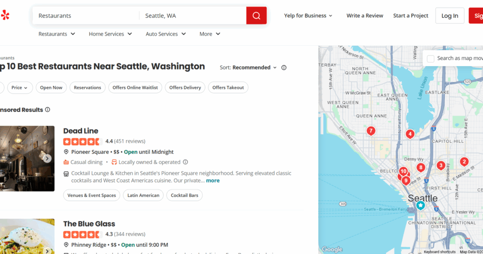Click the teal star map pin

420,205
